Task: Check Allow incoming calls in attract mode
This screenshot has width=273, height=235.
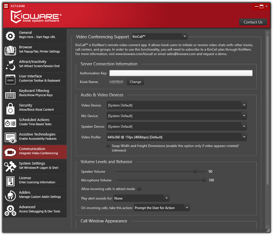Action: click(x=139, y=189)
